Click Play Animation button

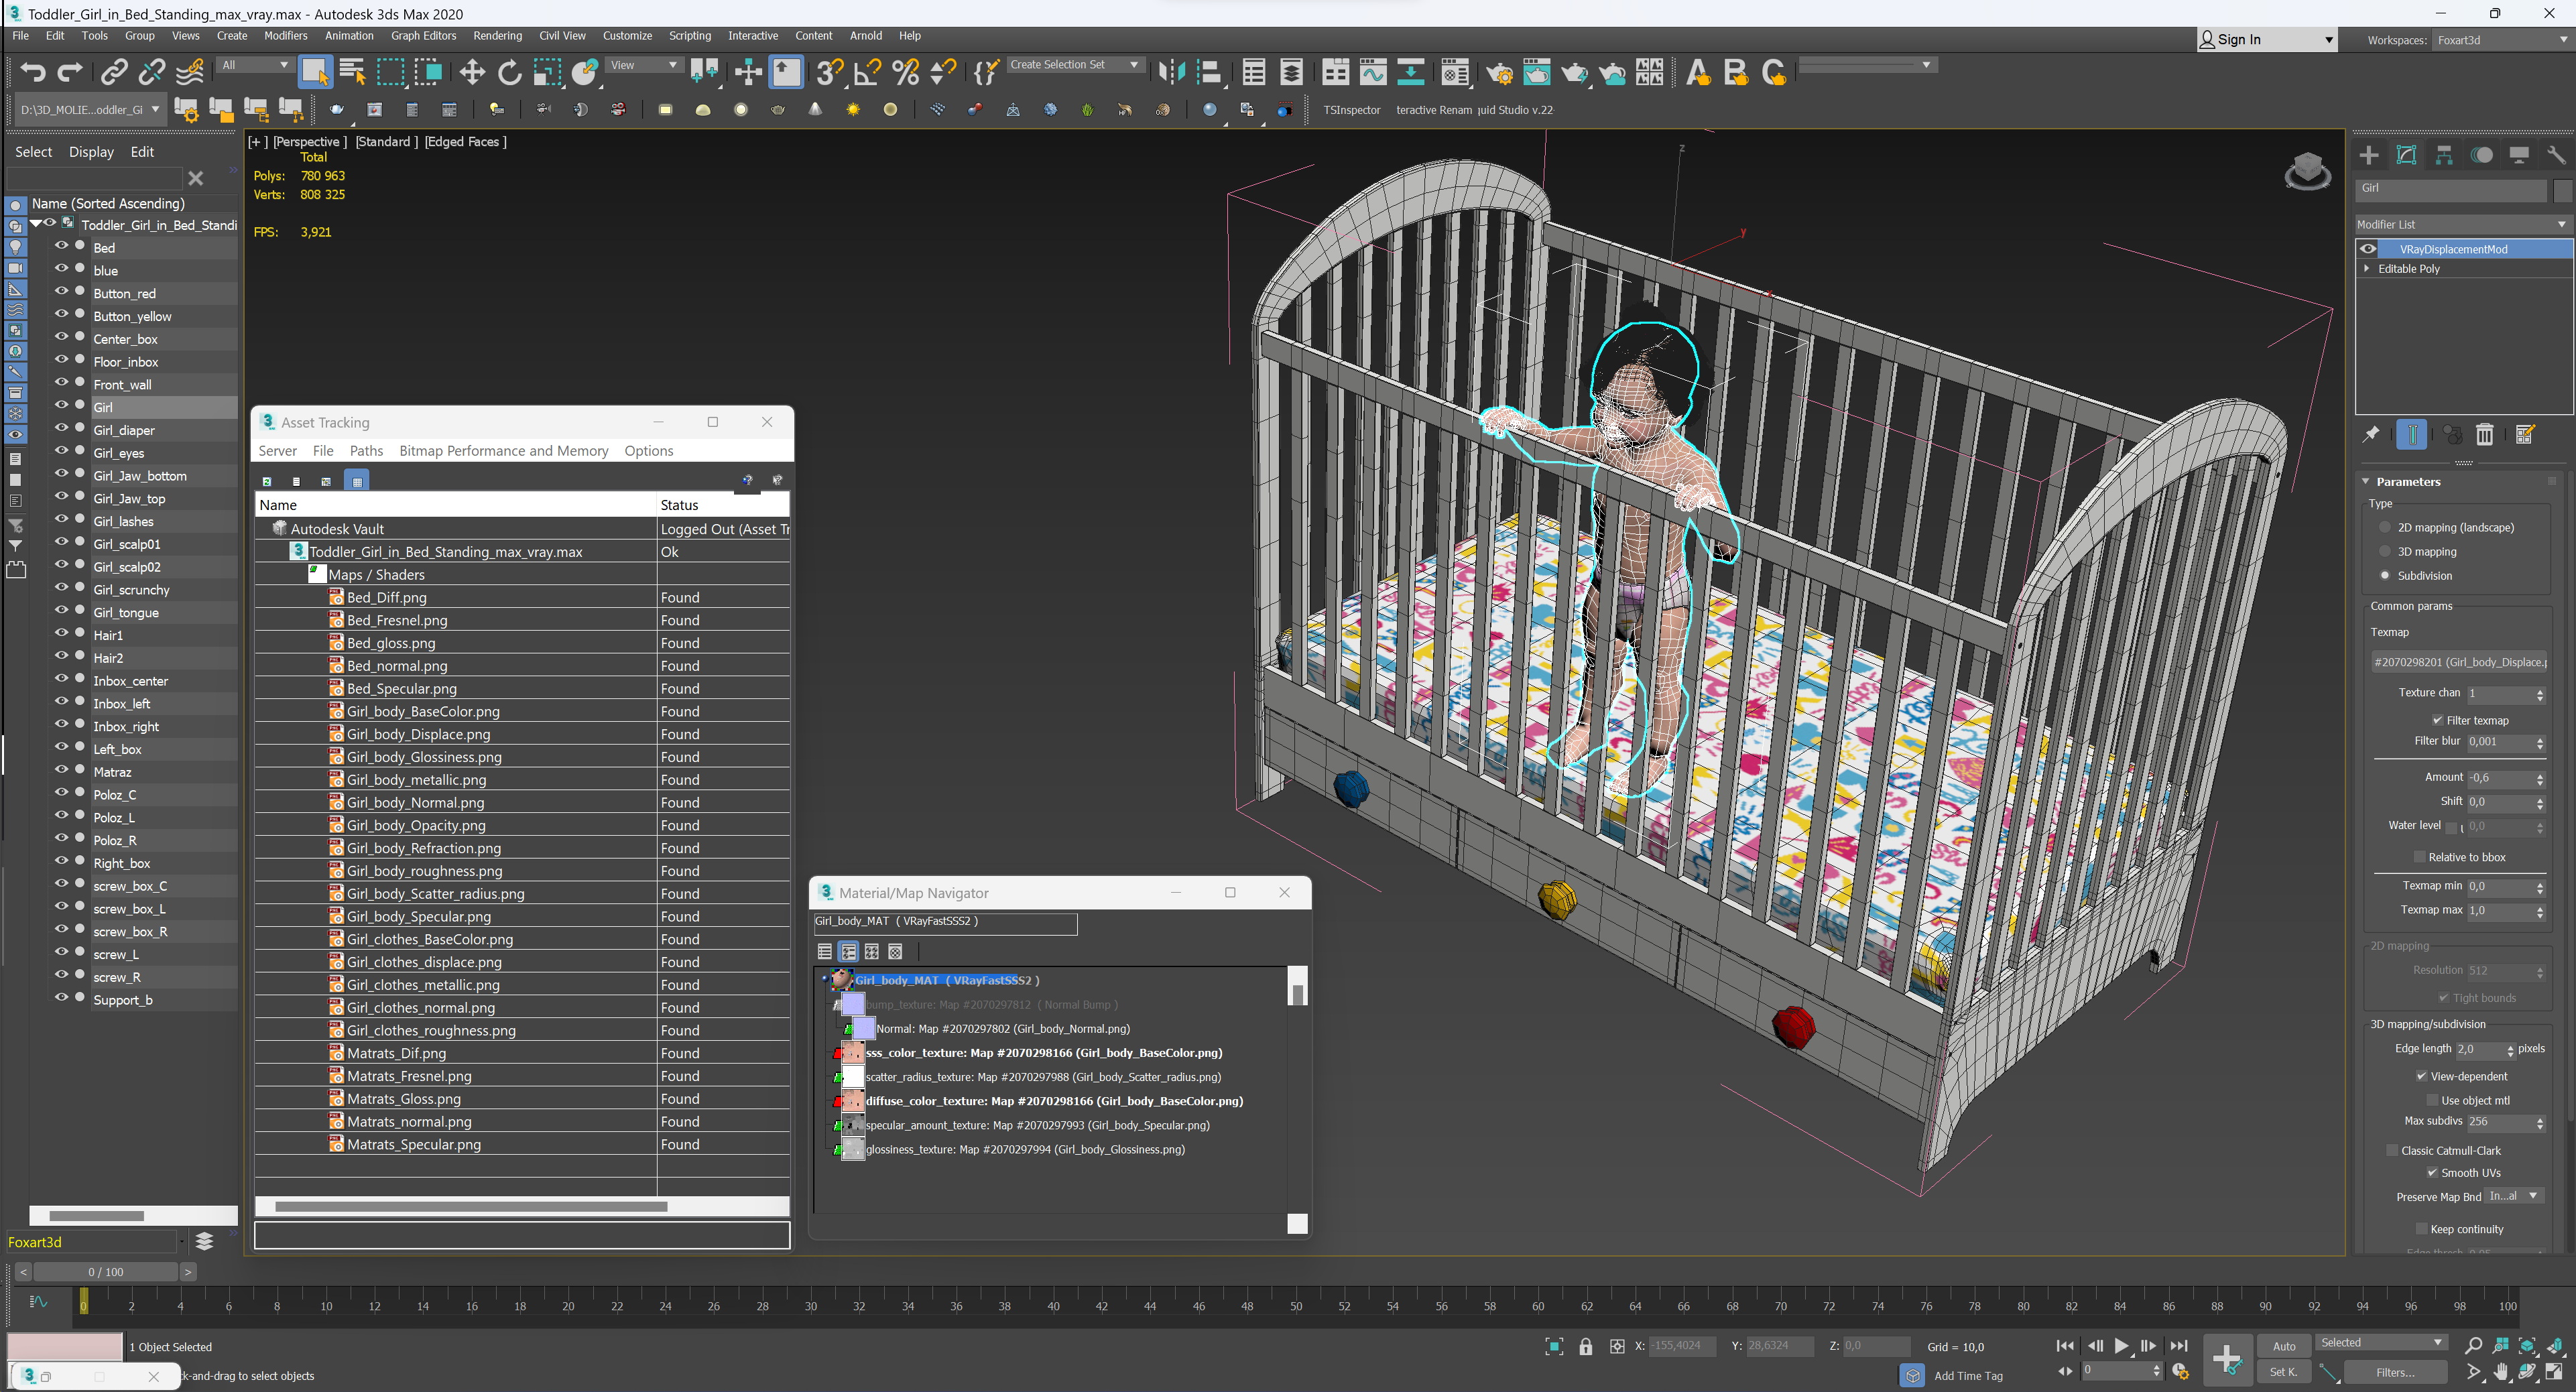pyautogui.click(x=2121, y=1346)
